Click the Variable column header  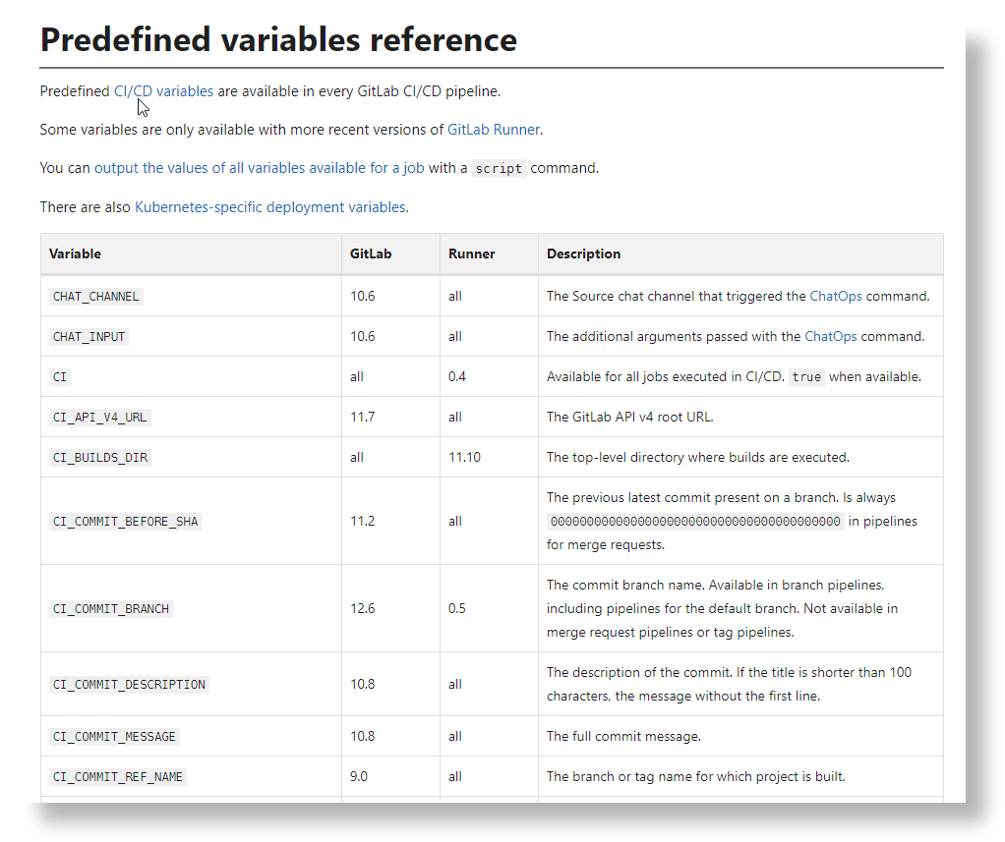pyautogui.click(x=76, y=253)
